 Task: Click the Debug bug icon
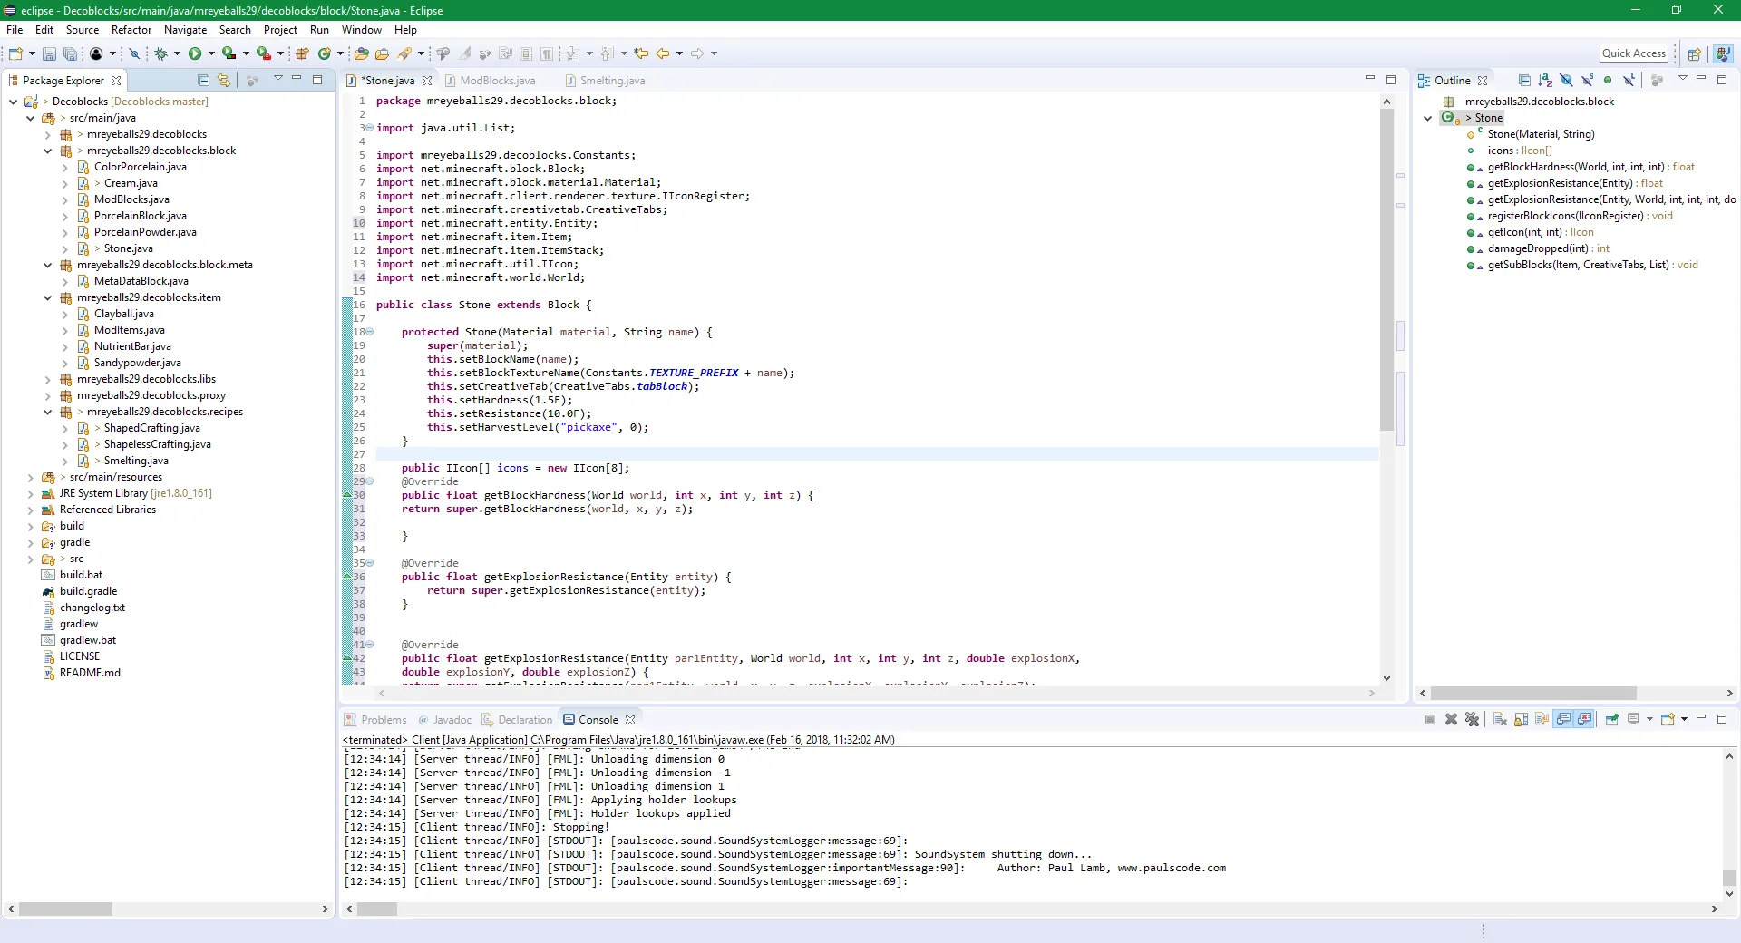coord(160,54)
